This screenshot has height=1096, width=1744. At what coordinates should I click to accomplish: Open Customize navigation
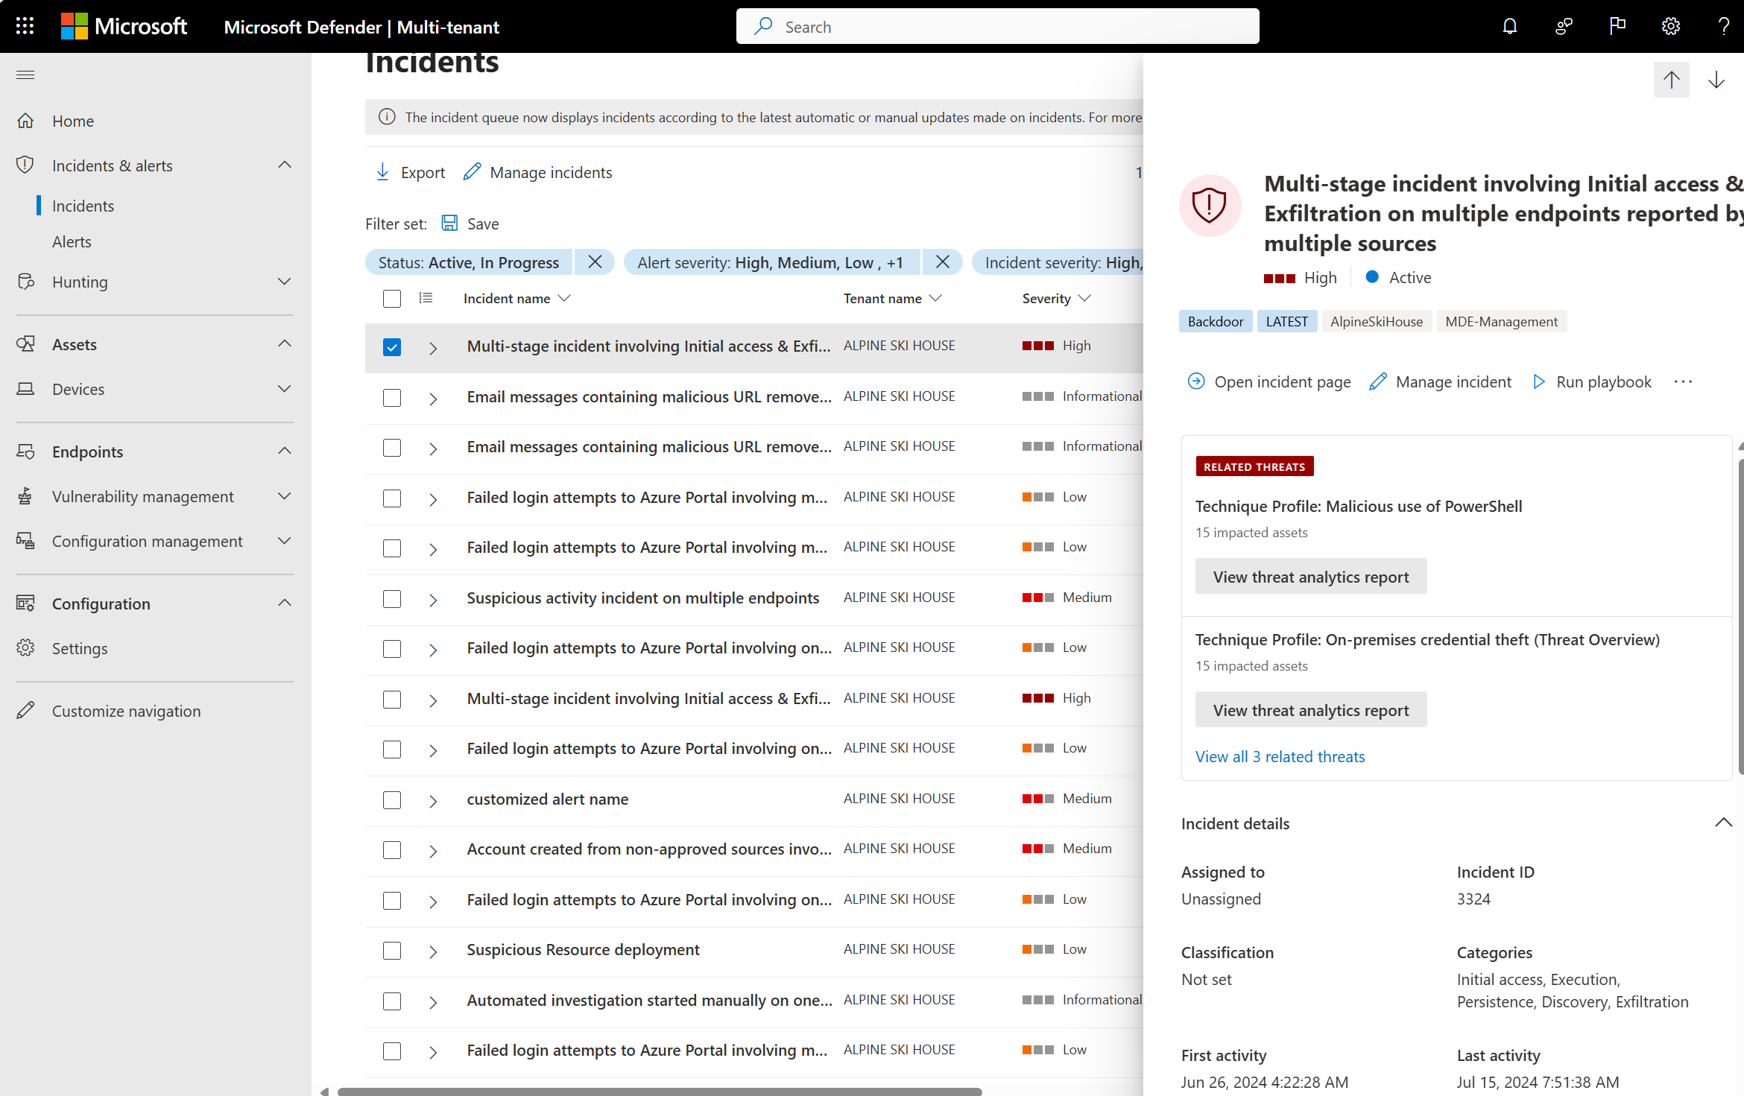point(126,711)
